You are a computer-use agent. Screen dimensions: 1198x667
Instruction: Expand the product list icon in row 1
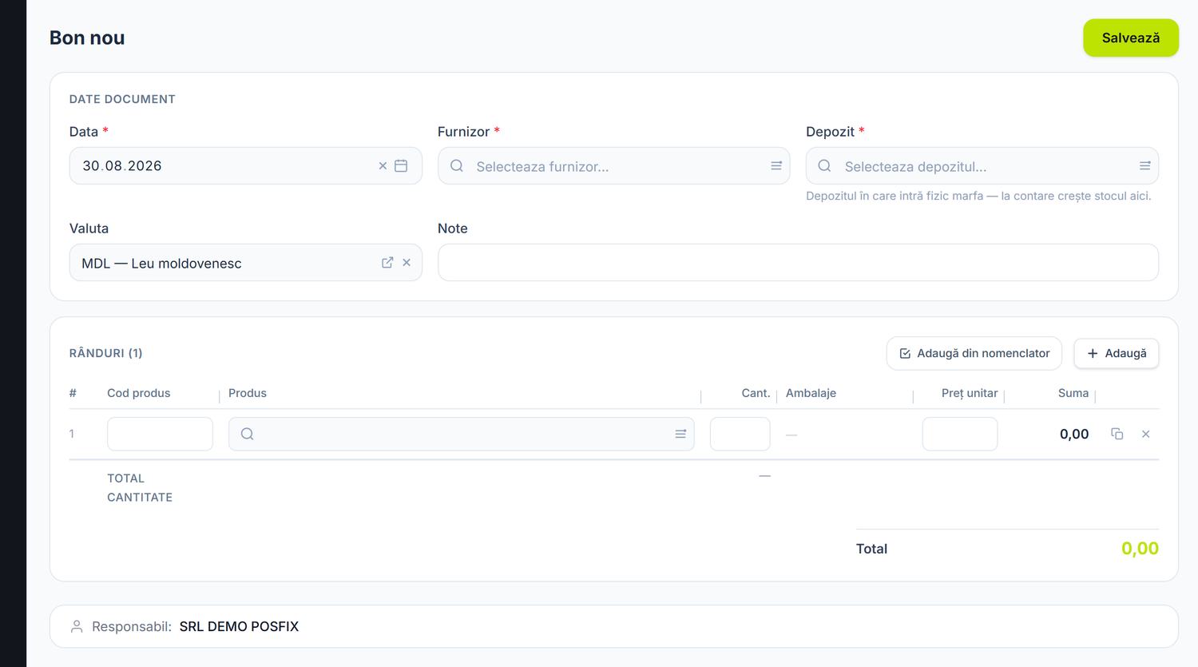(680, 434)
